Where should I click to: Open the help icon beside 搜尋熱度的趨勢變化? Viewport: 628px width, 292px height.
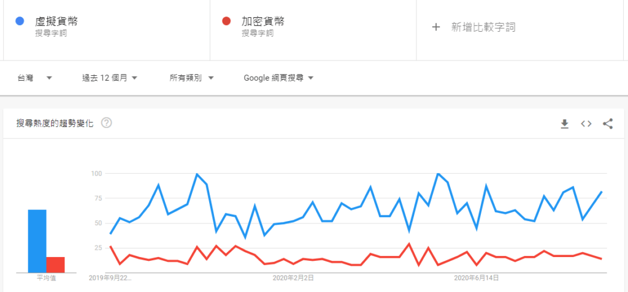click(107, 123)
